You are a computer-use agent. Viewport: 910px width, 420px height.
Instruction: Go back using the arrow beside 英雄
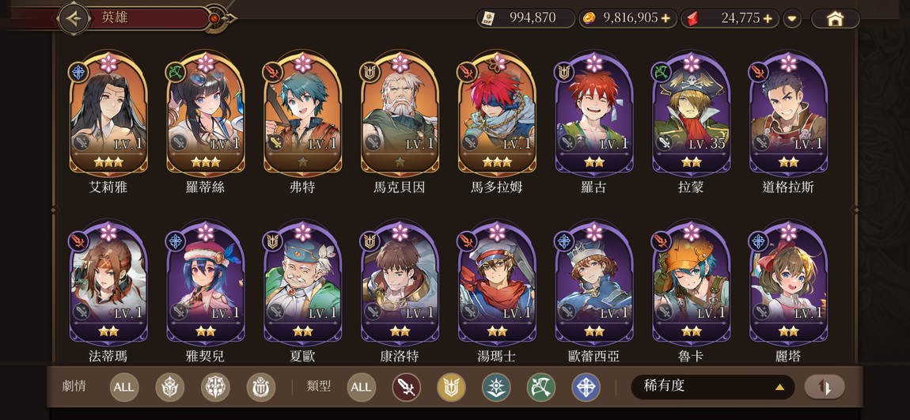(74, 18)
